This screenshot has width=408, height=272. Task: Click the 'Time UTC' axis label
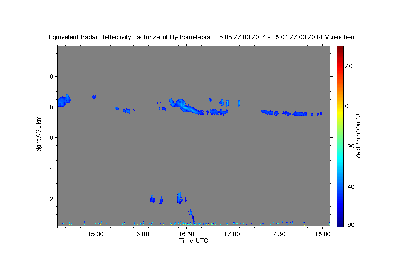pyautogui.click(x=193, y=241)
